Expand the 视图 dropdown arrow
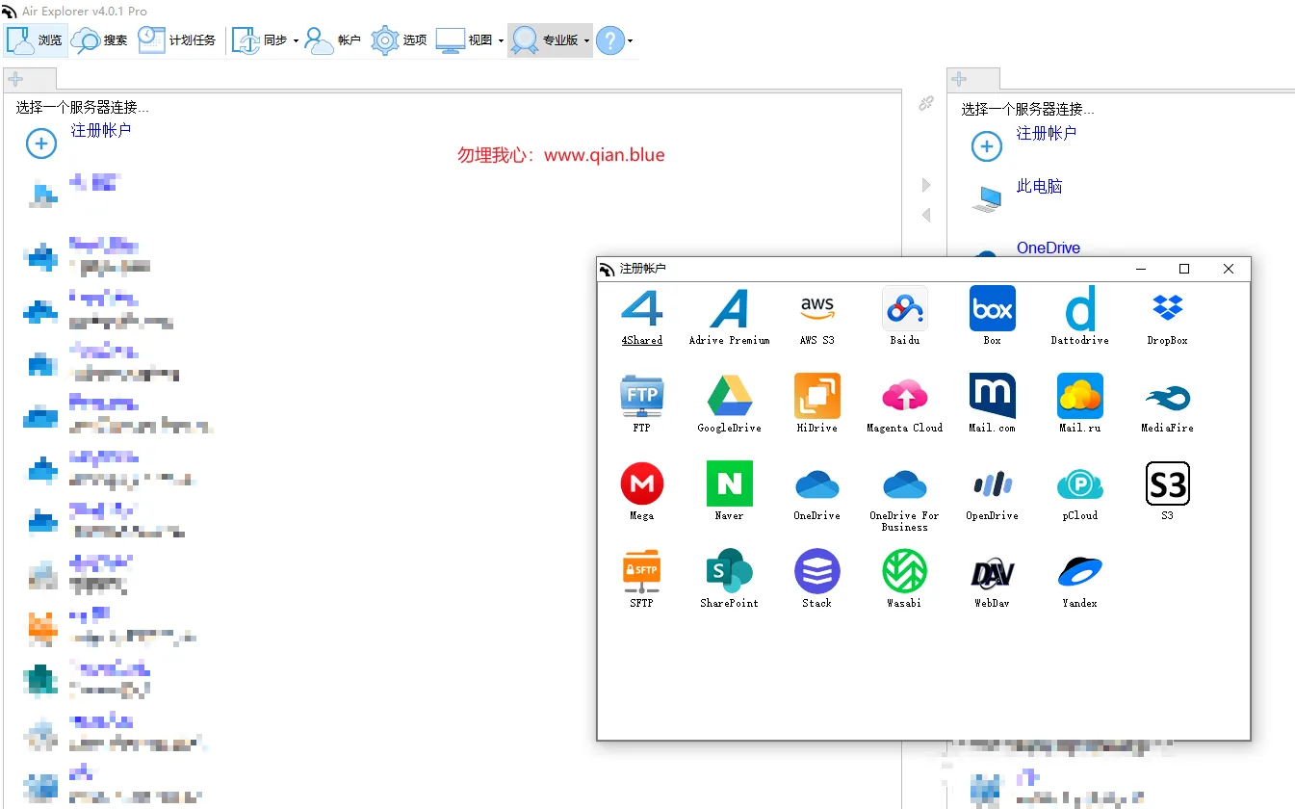The width and height of the screenshot is (1295, 809). [501, 41]
